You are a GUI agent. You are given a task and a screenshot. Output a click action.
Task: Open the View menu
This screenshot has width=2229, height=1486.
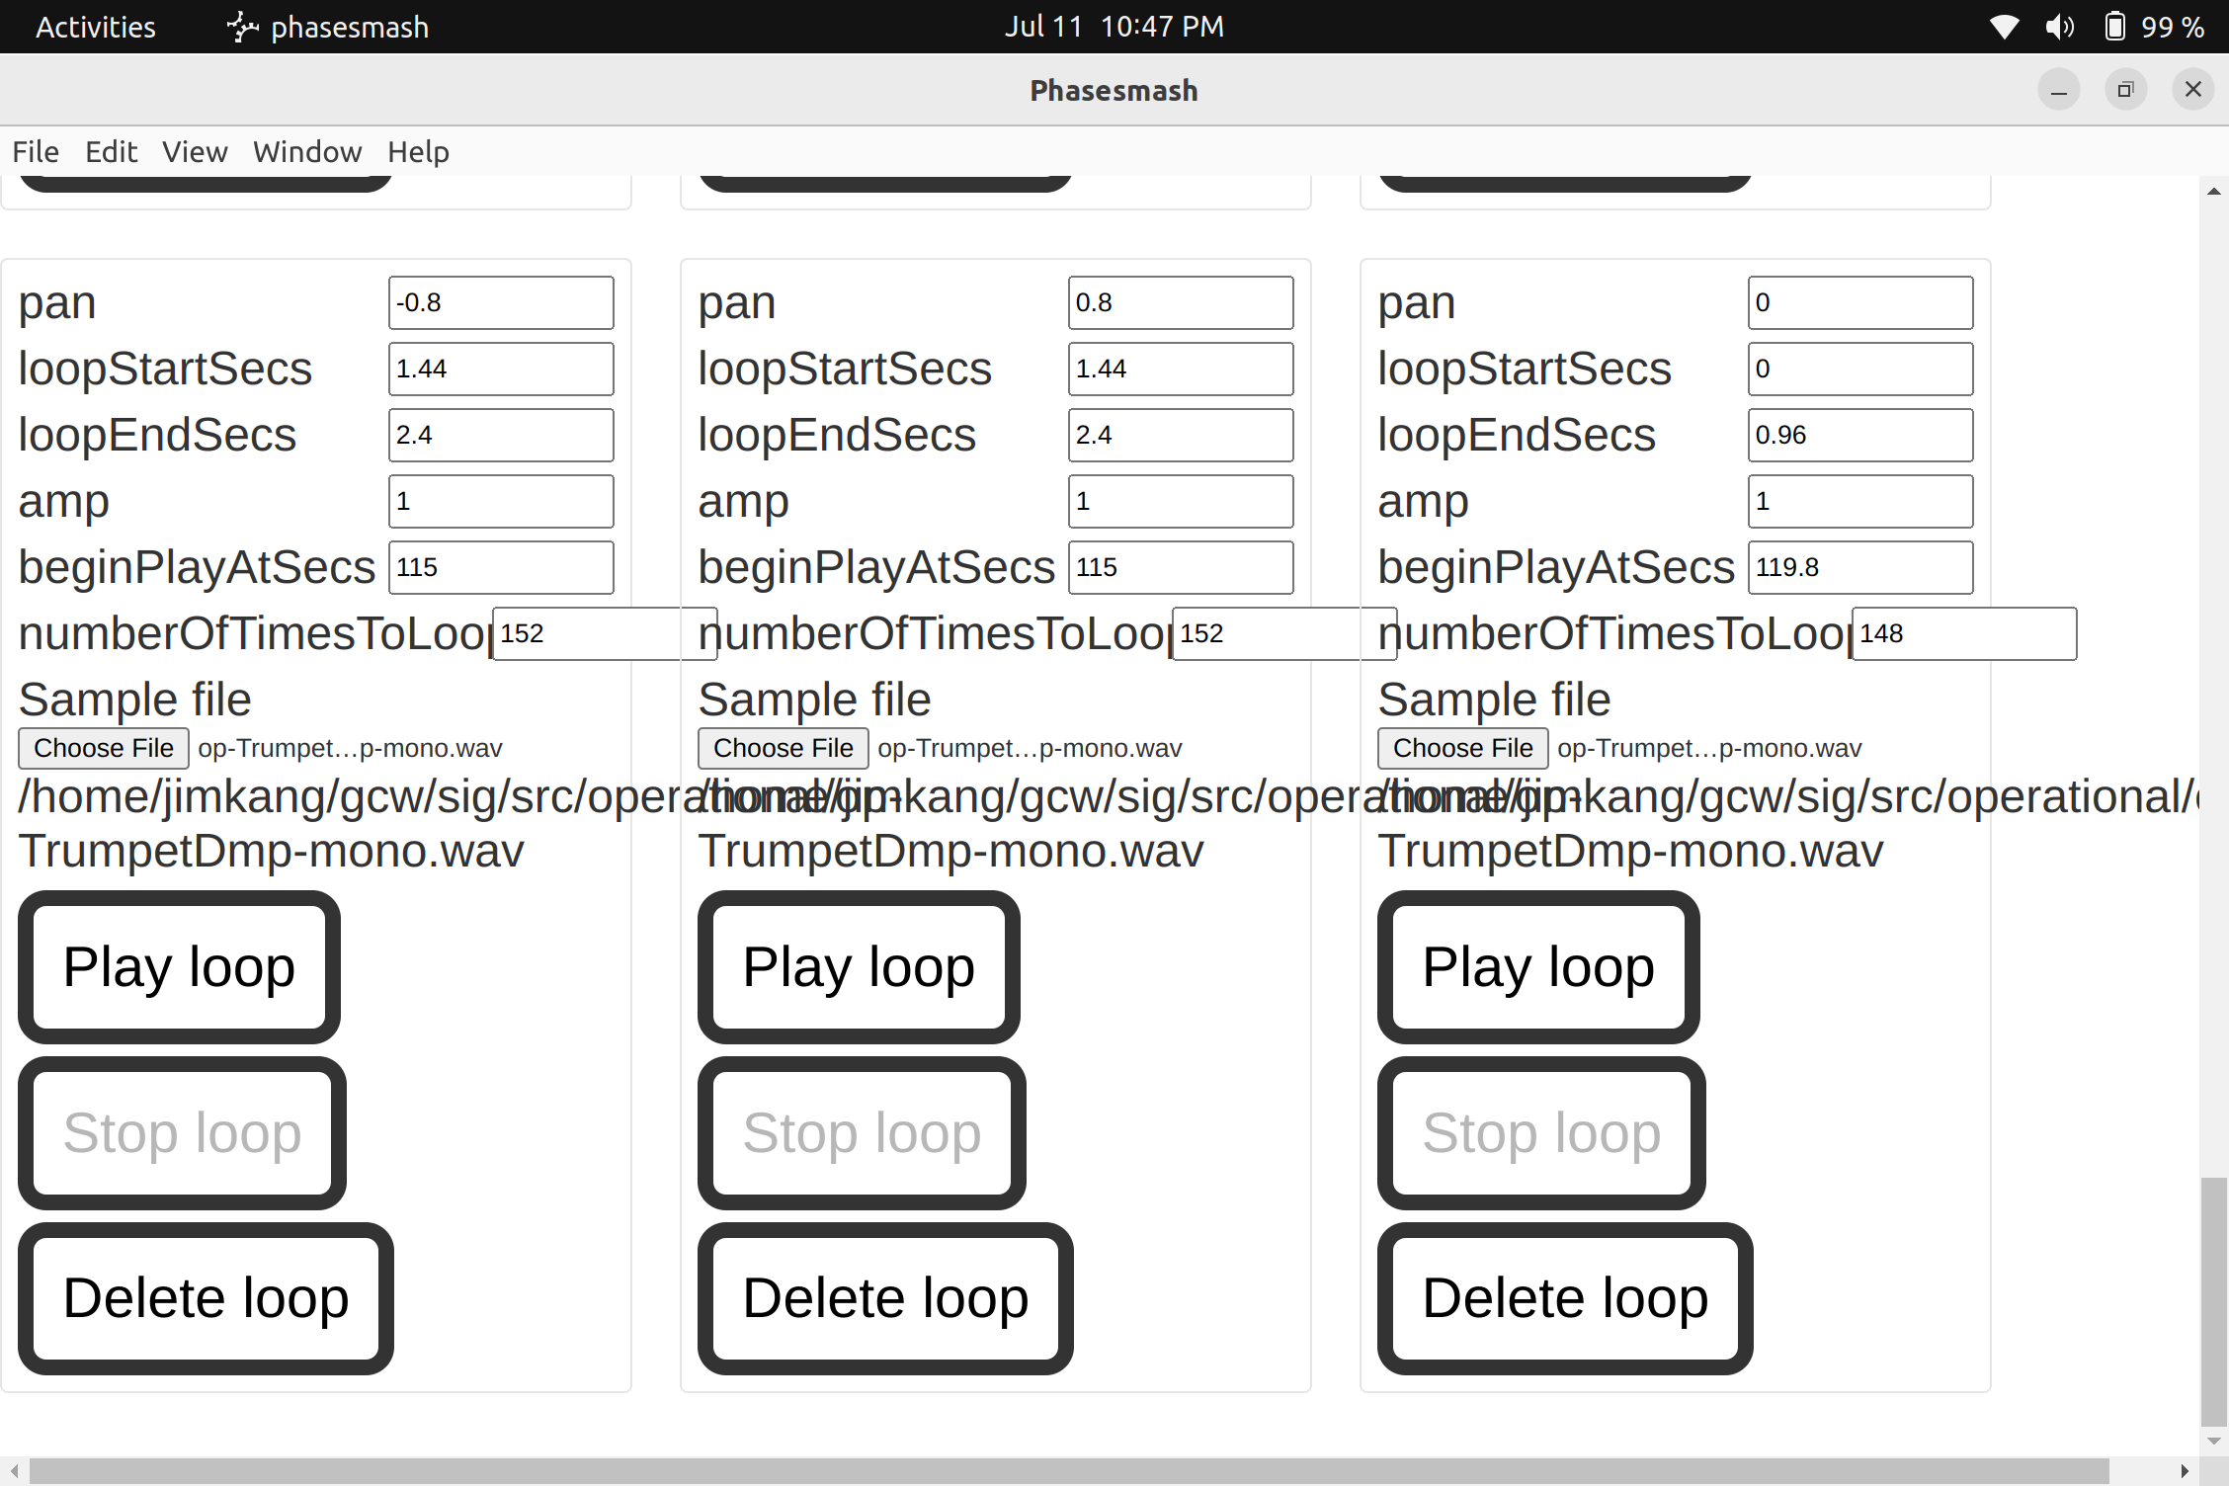[x=195, y=151]
